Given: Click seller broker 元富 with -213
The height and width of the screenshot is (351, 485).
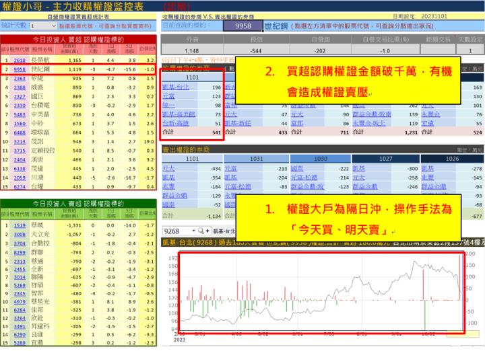Looking at the screenshot, I should (231, 169).
